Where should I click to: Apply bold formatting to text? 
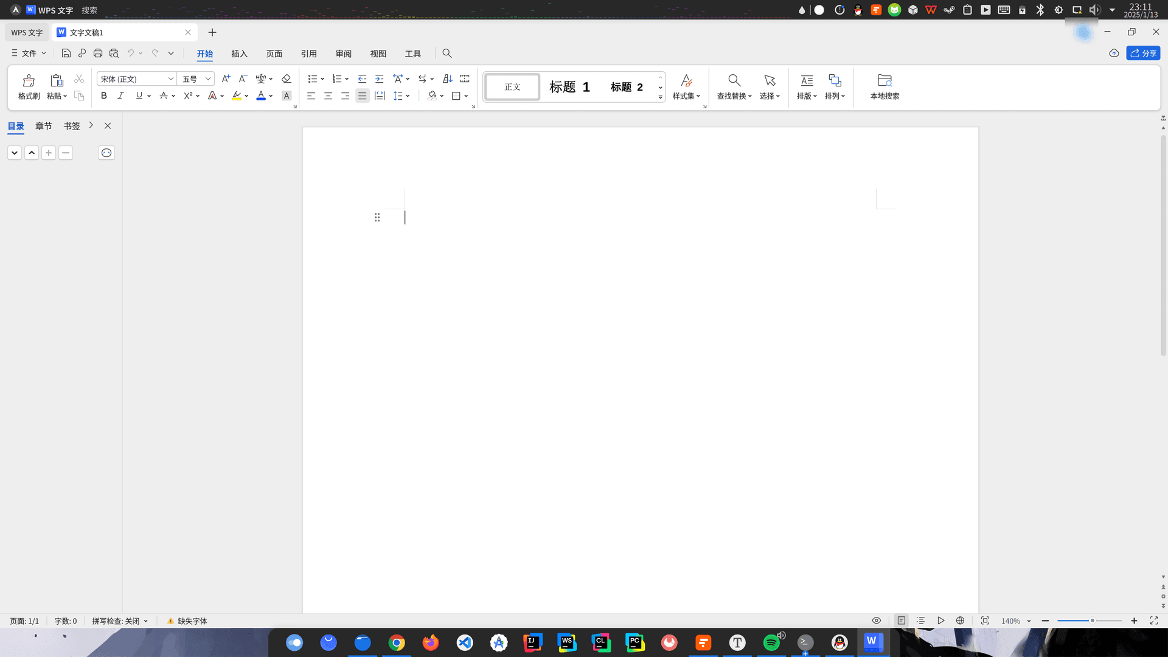[103, 96]
